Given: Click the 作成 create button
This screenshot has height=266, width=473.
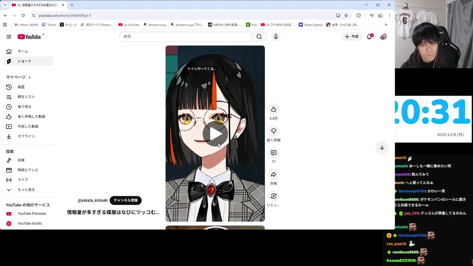Looking at the screenshot, I should 351,37.
